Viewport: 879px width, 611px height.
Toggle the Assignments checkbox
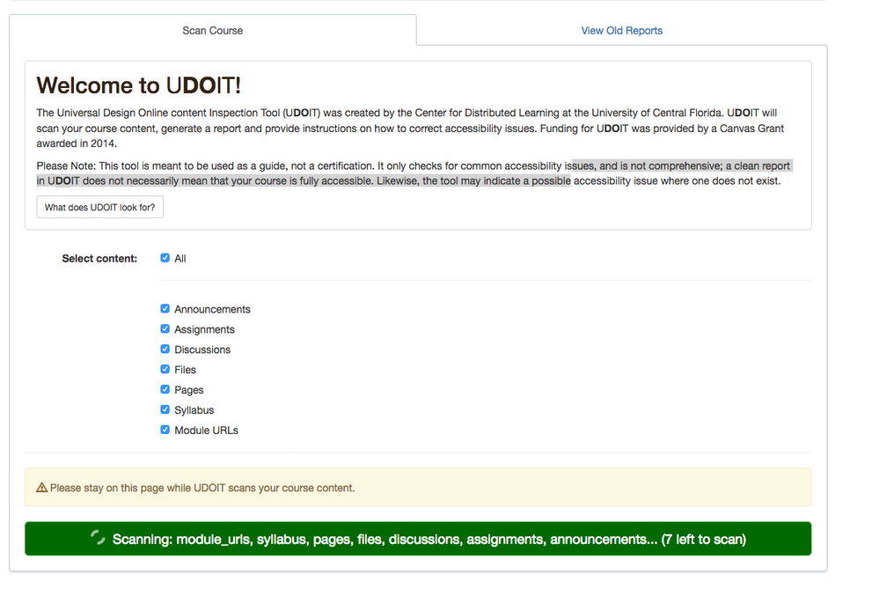coord(165,328)
